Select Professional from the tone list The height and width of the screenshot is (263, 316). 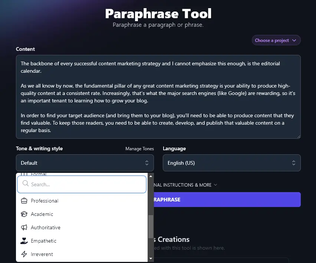(x=45, y=201)
